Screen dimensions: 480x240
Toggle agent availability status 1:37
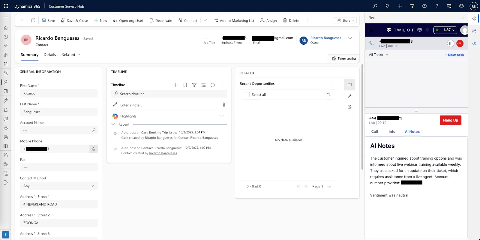pyautogui.click(x=445, y=30)
